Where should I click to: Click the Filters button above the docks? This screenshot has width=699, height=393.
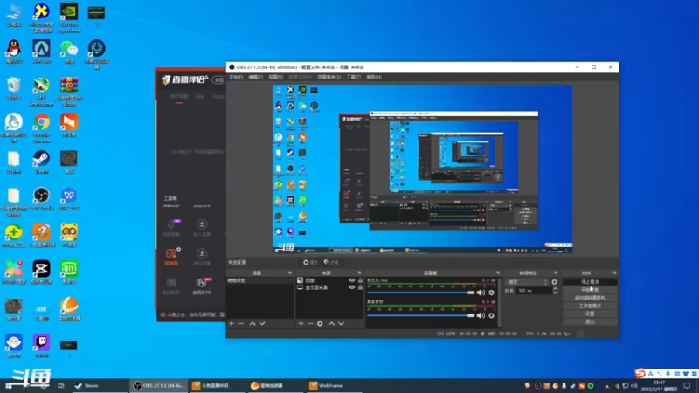pyautogui.click(x=331, y=263)
